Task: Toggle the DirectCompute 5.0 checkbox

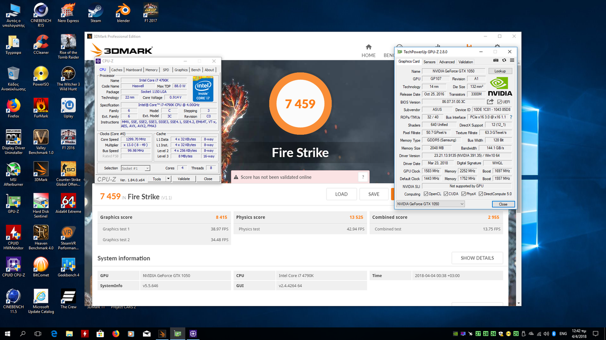Action: (x=481, y=194)
